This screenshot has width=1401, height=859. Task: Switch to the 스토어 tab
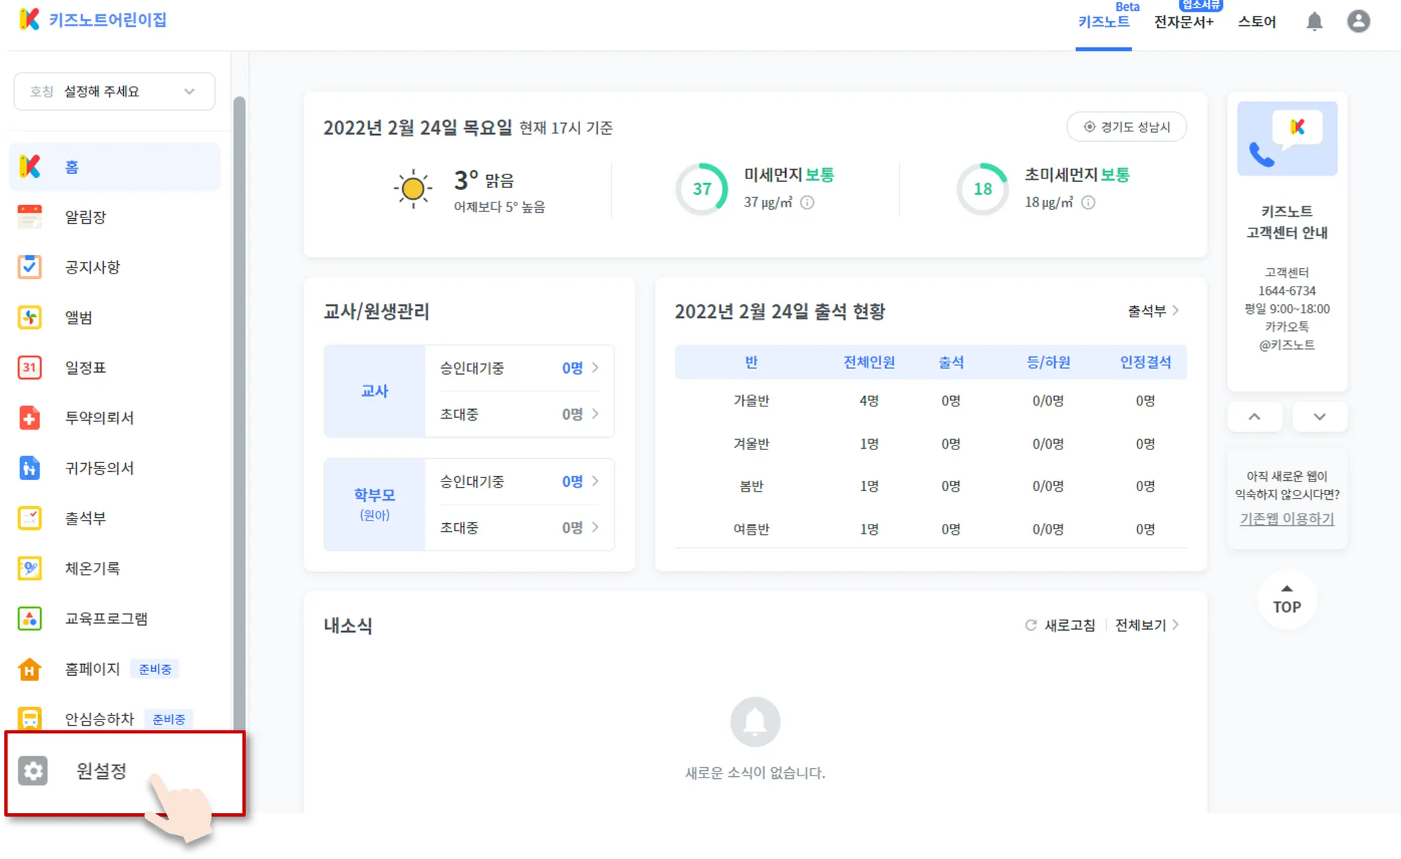point(1257,22)
